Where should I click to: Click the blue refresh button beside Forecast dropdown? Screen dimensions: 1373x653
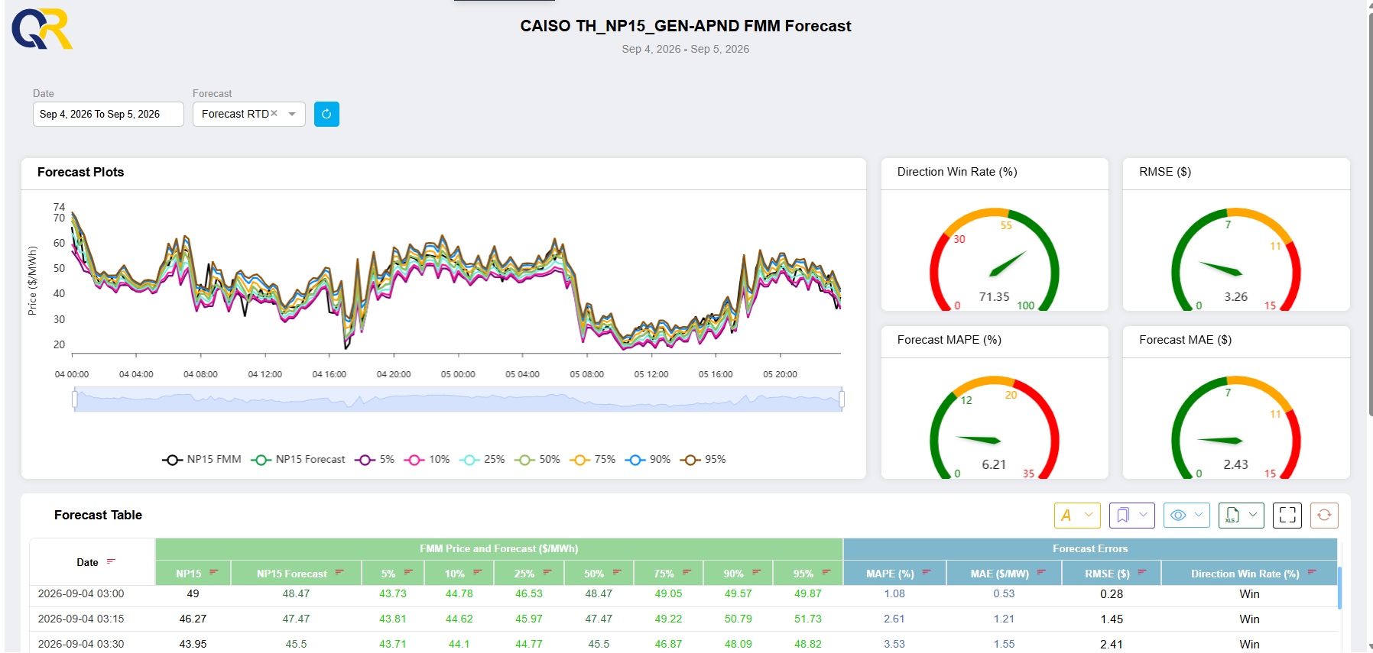326,114
